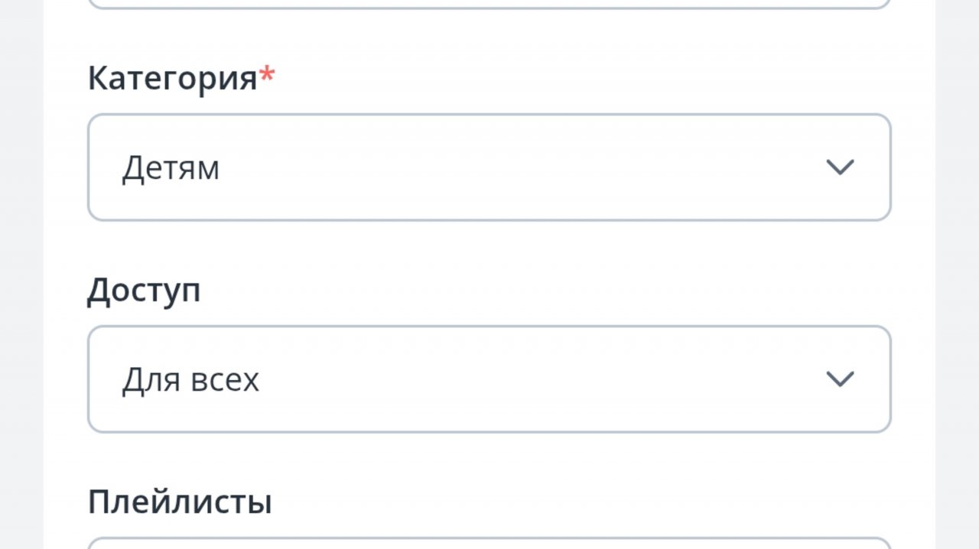Image resolution: width=979 pixels, height=549 pixels.
Task: Click the "Категория" field label
Action: tap(172, 79)
